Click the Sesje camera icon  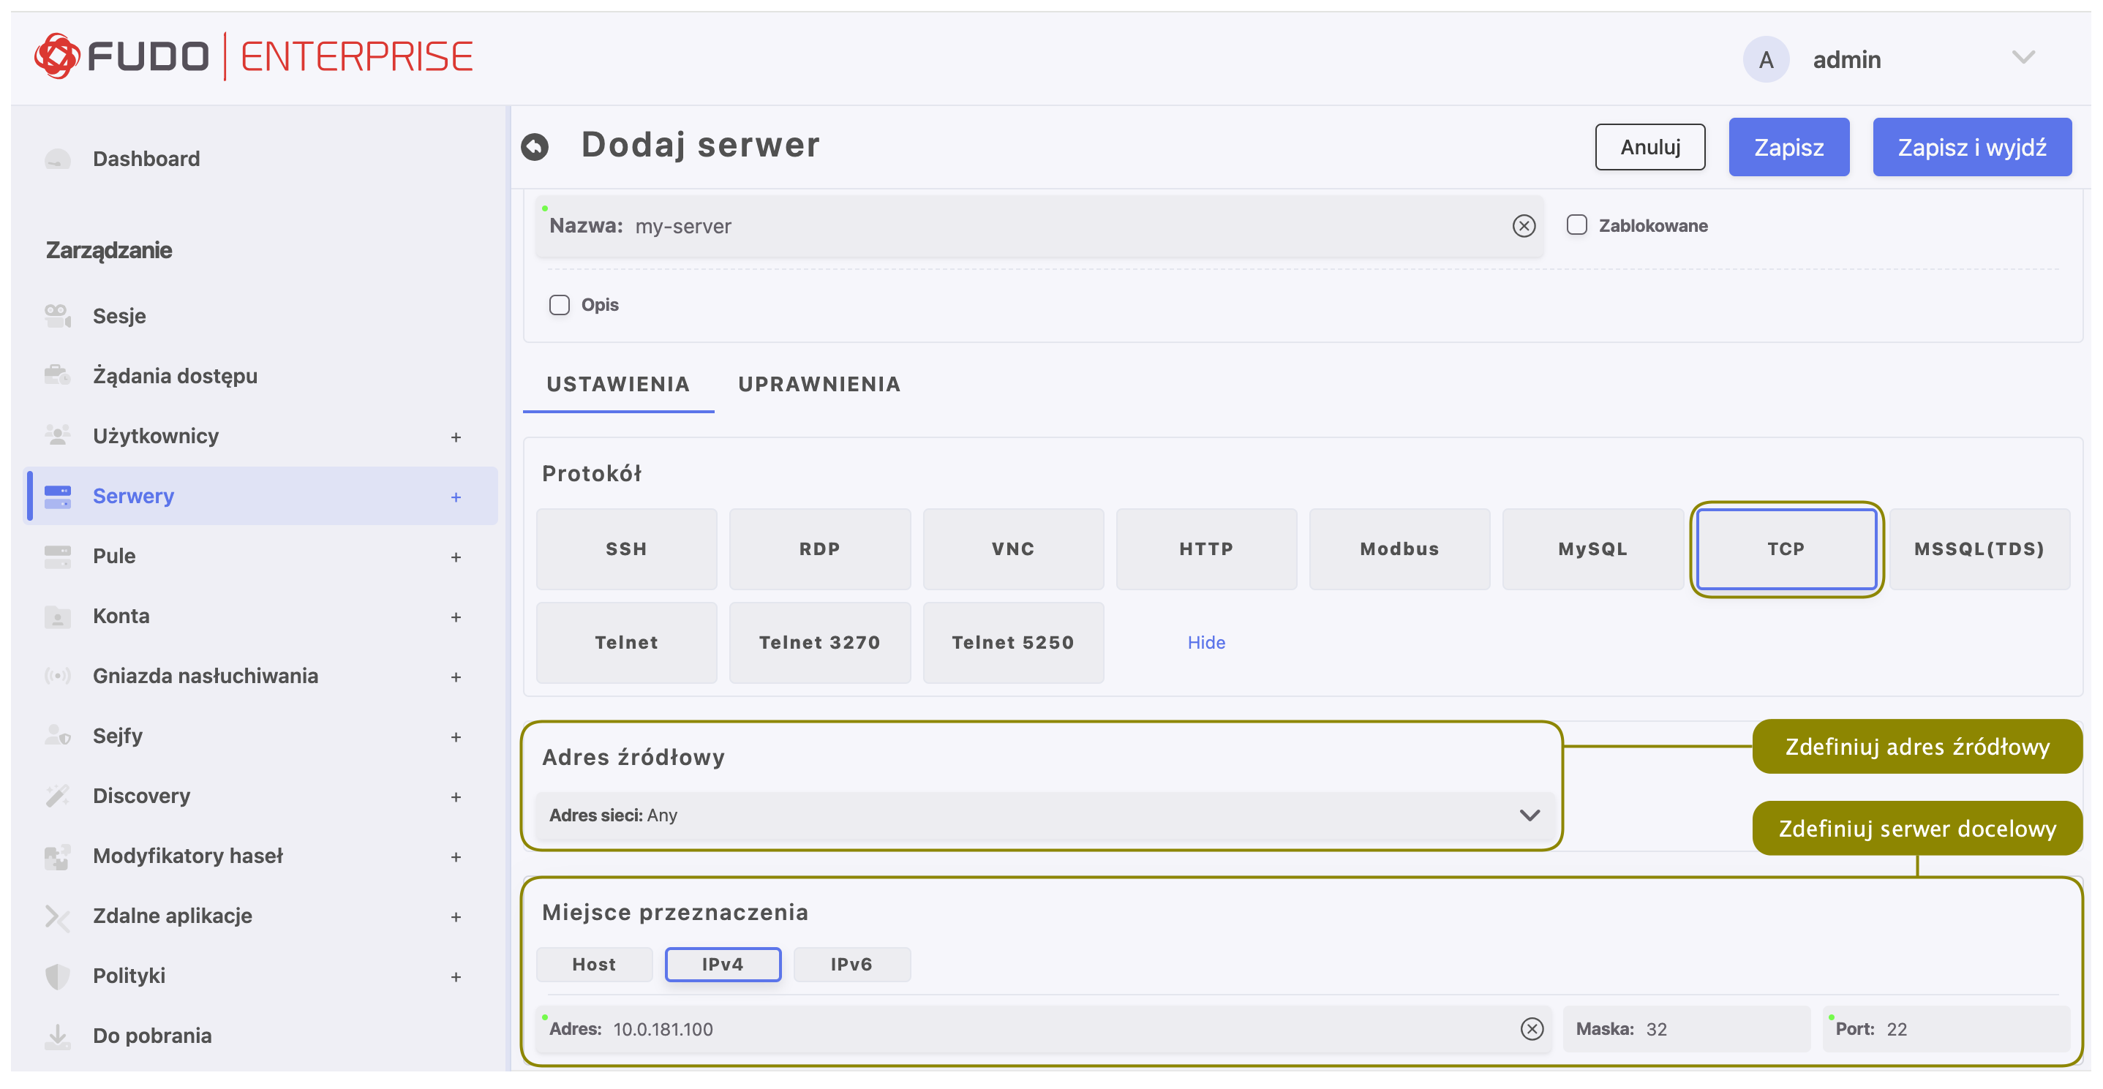[x=57, y=316]
